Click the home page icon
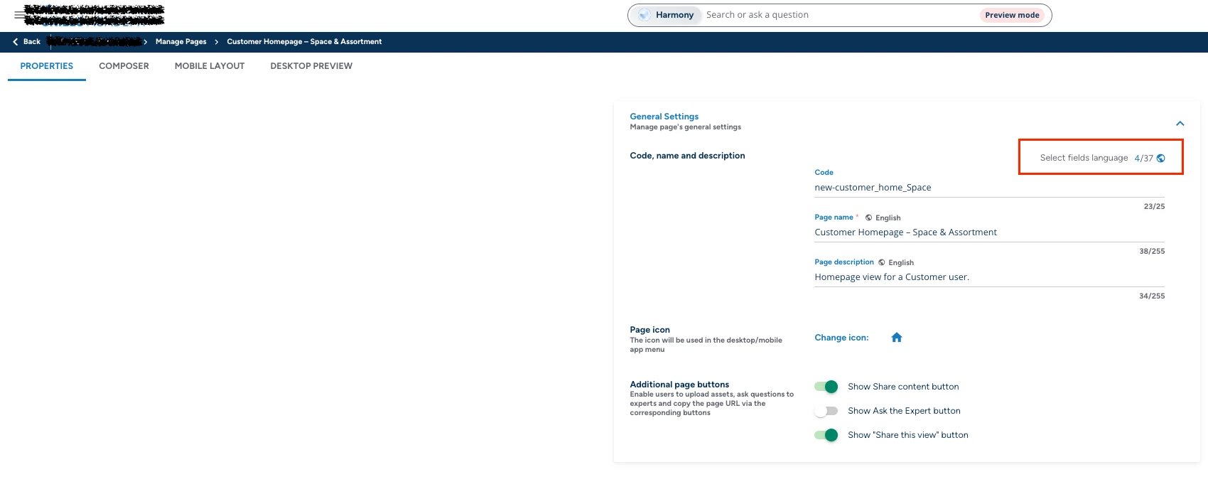The height and width of the screenshot is (499, 1208). [897, 338]
